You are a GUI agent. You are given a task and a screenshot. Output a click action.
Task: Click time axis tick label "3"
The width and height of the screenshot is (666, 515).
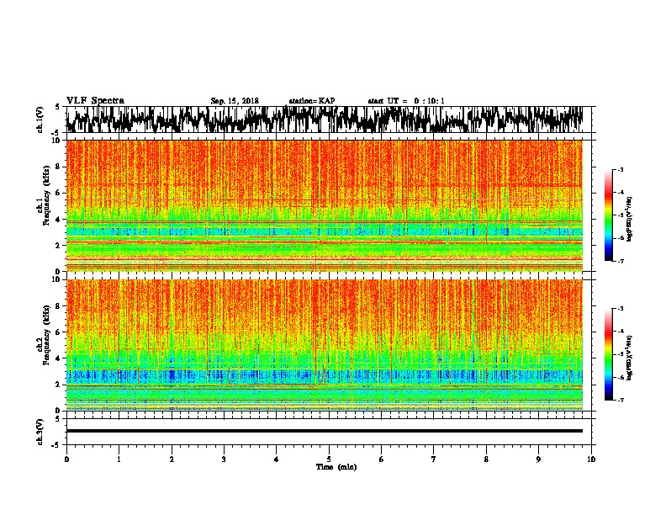(x=224, y=459)
